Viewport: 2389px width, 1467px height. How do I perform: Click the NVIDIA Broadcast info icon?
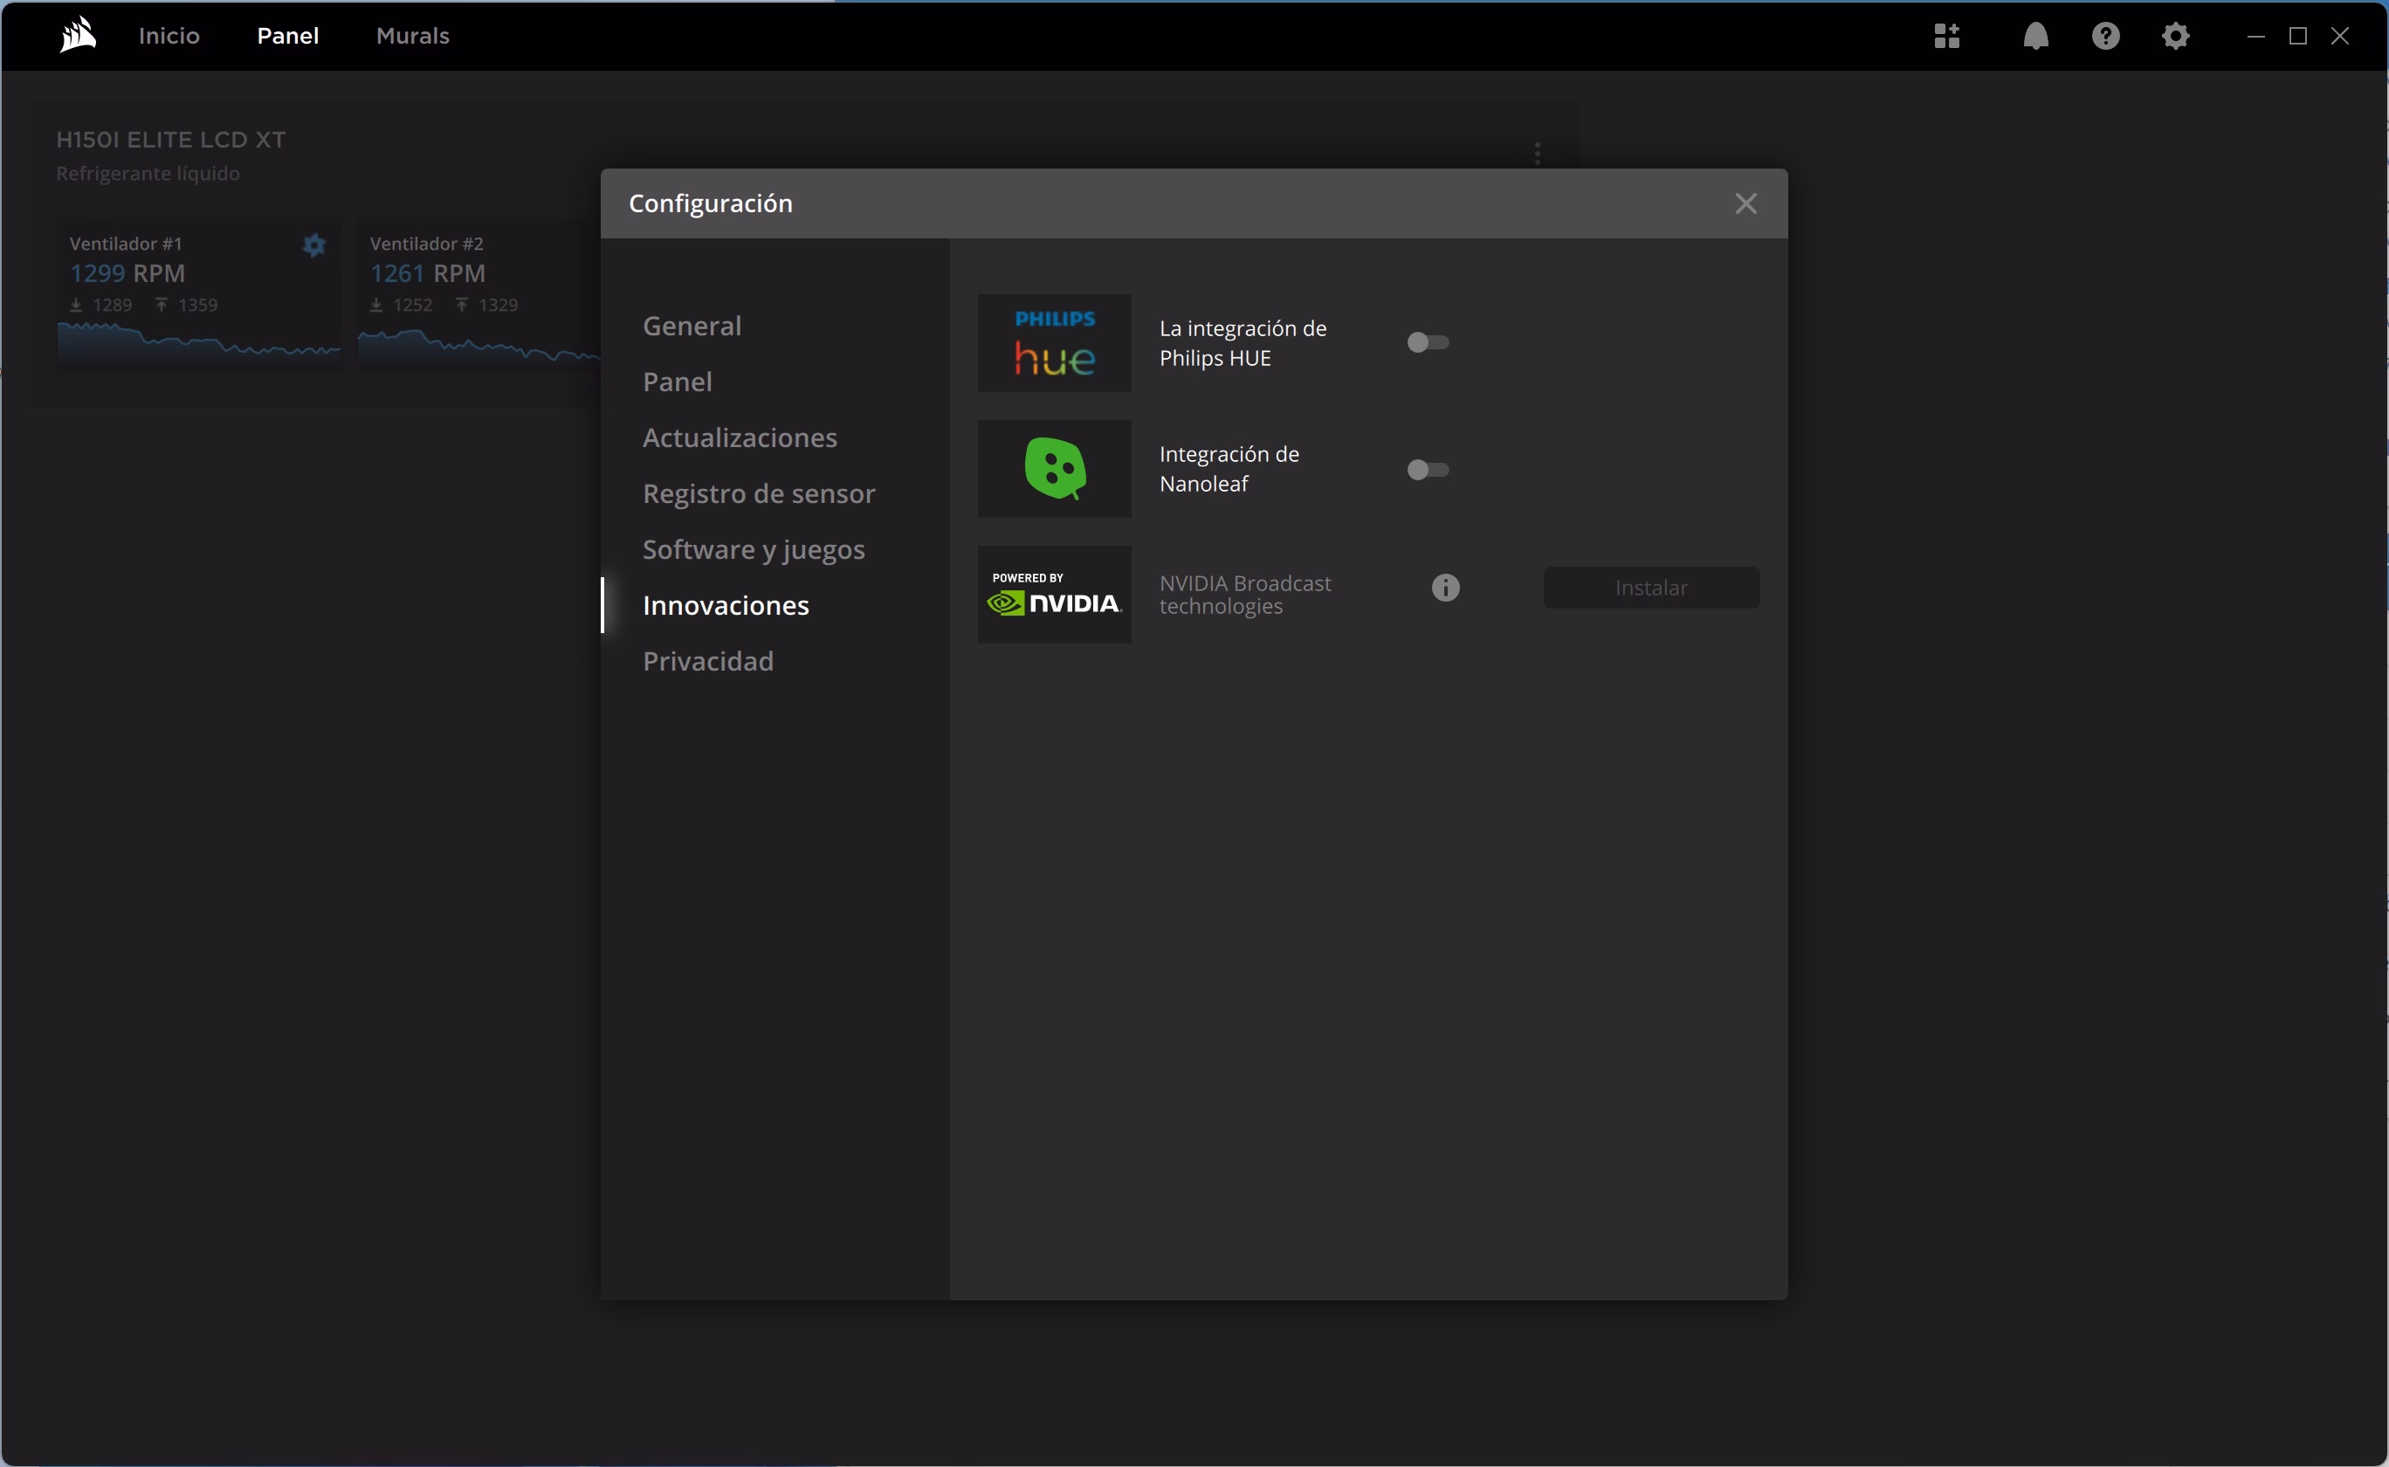(x=1444, y=588)
